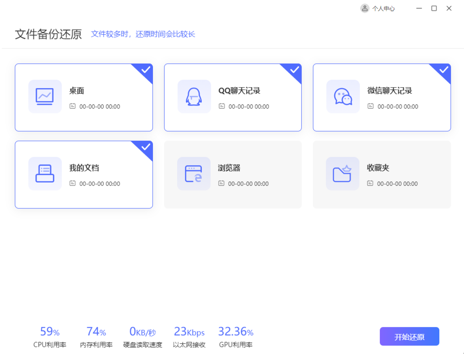Uncheck the 微信聊天记录 card checkmark

[x=444, y=70]
